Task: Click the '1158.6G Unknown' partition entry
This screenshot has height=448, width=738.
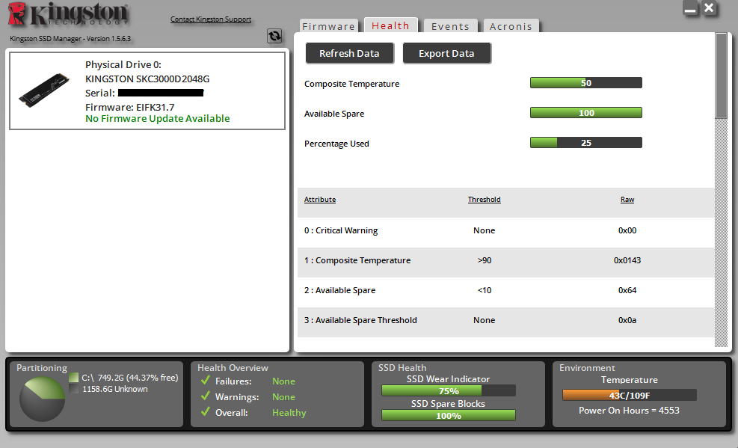Action: click(x=115, y=389)
